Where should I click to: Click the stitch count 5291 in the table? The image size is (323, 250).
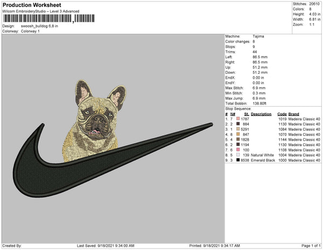pyautogui.click(x=245, y=129)
